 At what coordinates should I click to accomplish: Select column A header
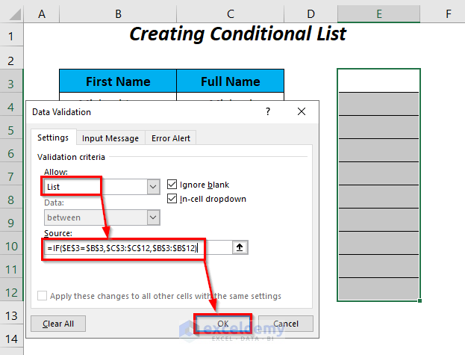click(x=42, y=13)
